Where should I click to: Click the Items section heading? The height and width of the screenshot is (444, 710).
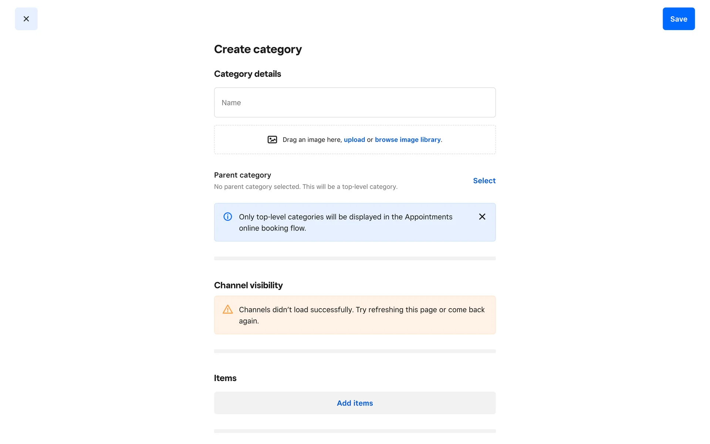(225, 378)
